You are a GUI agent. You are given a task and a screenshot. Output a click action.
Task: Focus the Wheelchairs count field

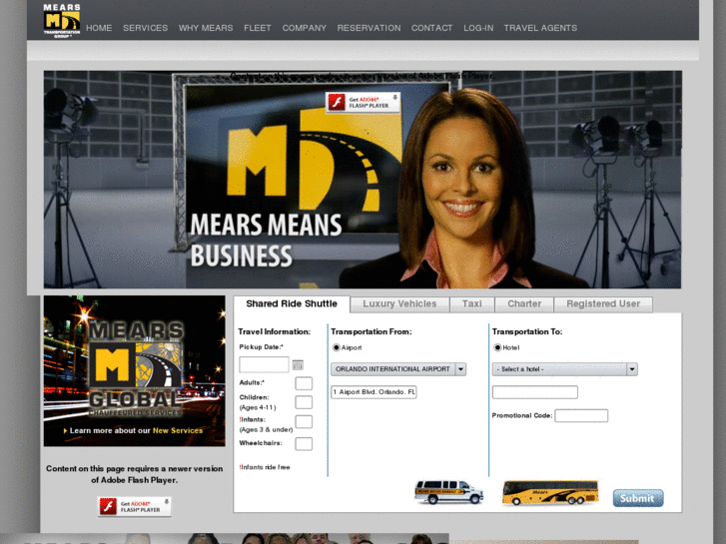(x=304, y=443)
